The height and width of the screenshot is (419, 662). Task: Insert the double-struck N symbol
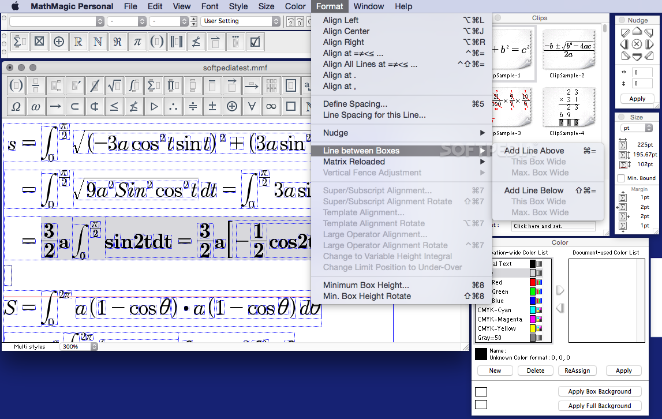point(98,42)
